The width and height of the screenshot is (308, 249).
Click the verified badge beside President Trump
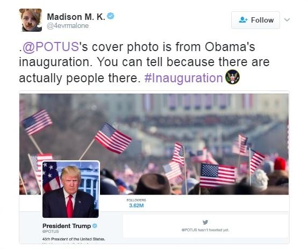click(x=95, y=226)
